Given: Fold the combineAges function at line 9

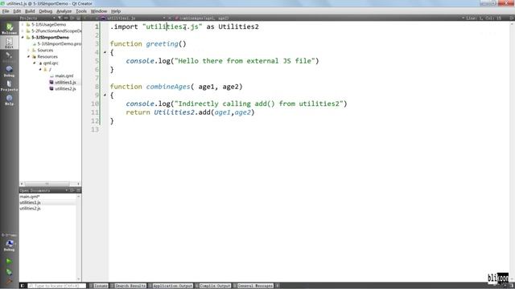Looking at the screenshot, I should click(105, 96).
